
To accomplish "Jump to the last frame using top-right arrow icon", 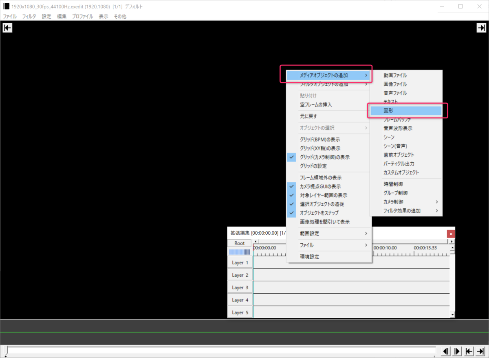I will point(481,28).
